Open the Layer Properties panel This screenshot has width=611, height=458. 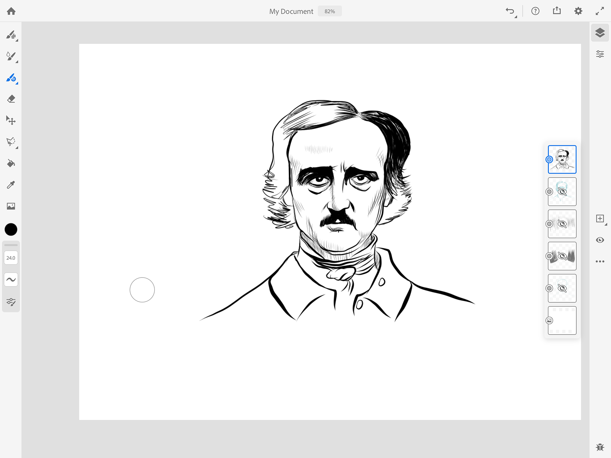tap(600, 54)
